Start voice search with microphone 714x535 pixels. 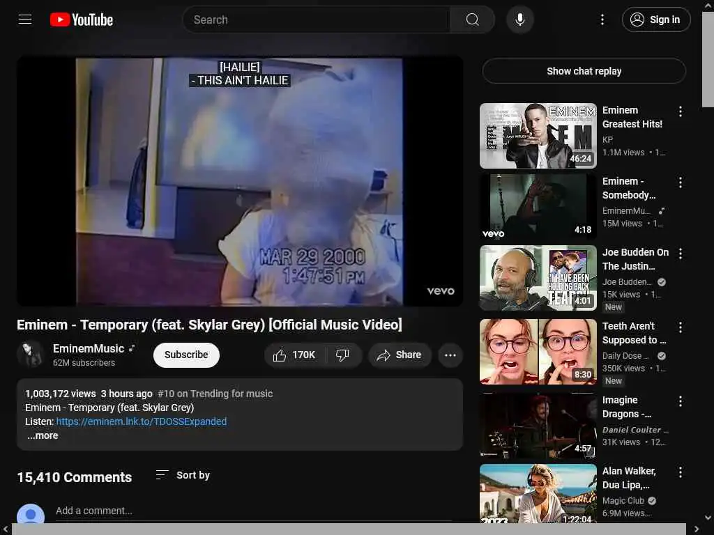pyautogui.click(x=519, y=20)
